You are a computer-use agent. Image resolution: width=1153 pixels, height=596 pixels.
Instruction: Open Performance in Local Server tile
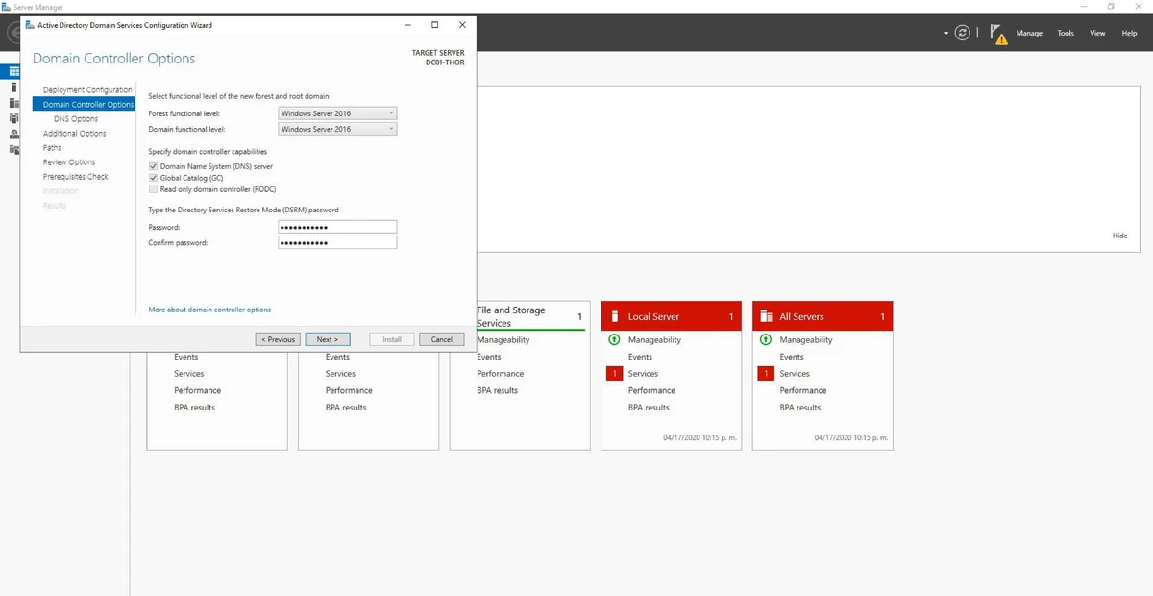tap(651, 390)
